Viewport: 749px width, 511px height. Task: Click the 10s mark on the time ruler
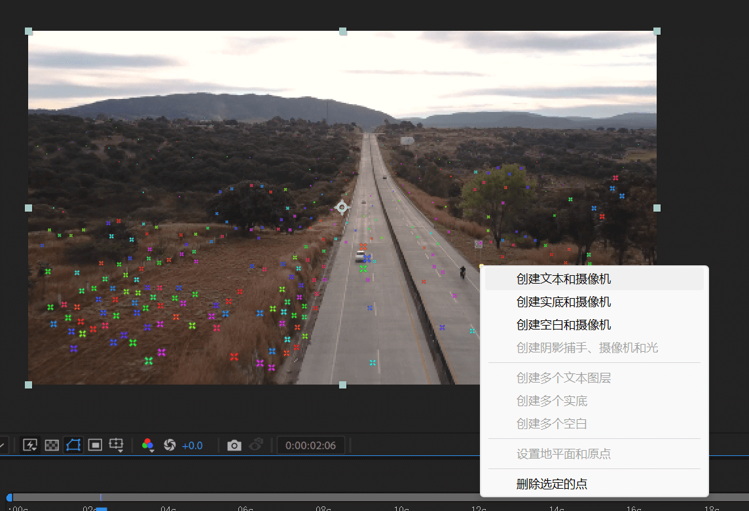coord(401,508)
